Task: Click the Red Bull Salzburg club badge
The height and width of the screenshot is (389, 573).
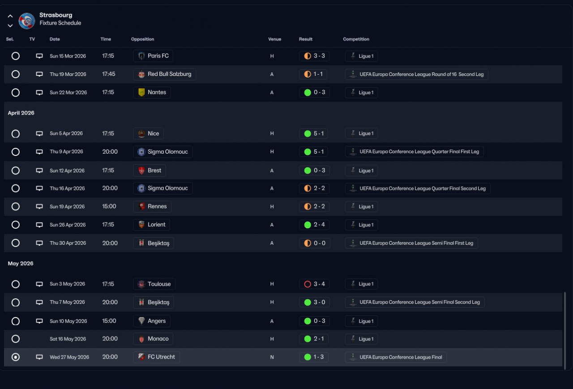Action: [141, 75]
